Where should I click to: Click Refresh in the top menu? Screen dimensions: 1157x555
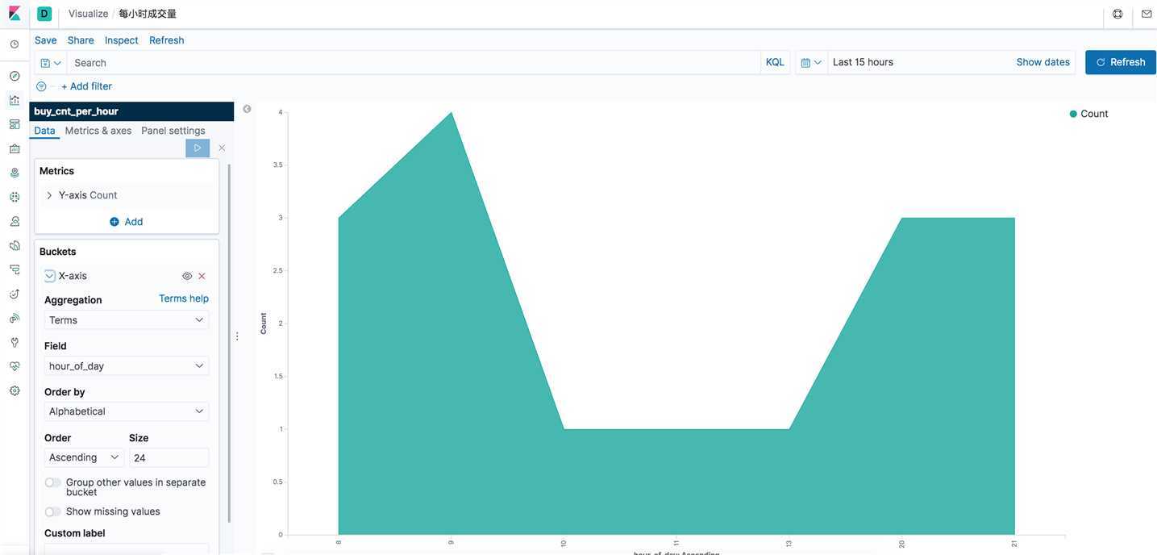tap(167, 40)
